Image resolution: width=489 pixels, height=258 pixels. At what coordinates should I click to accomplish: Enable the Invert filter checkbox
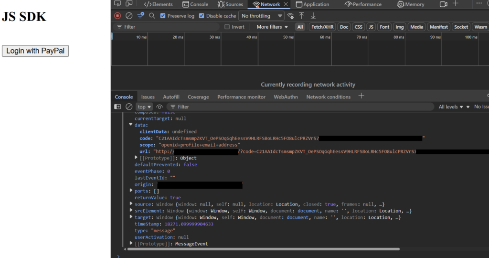227,27
